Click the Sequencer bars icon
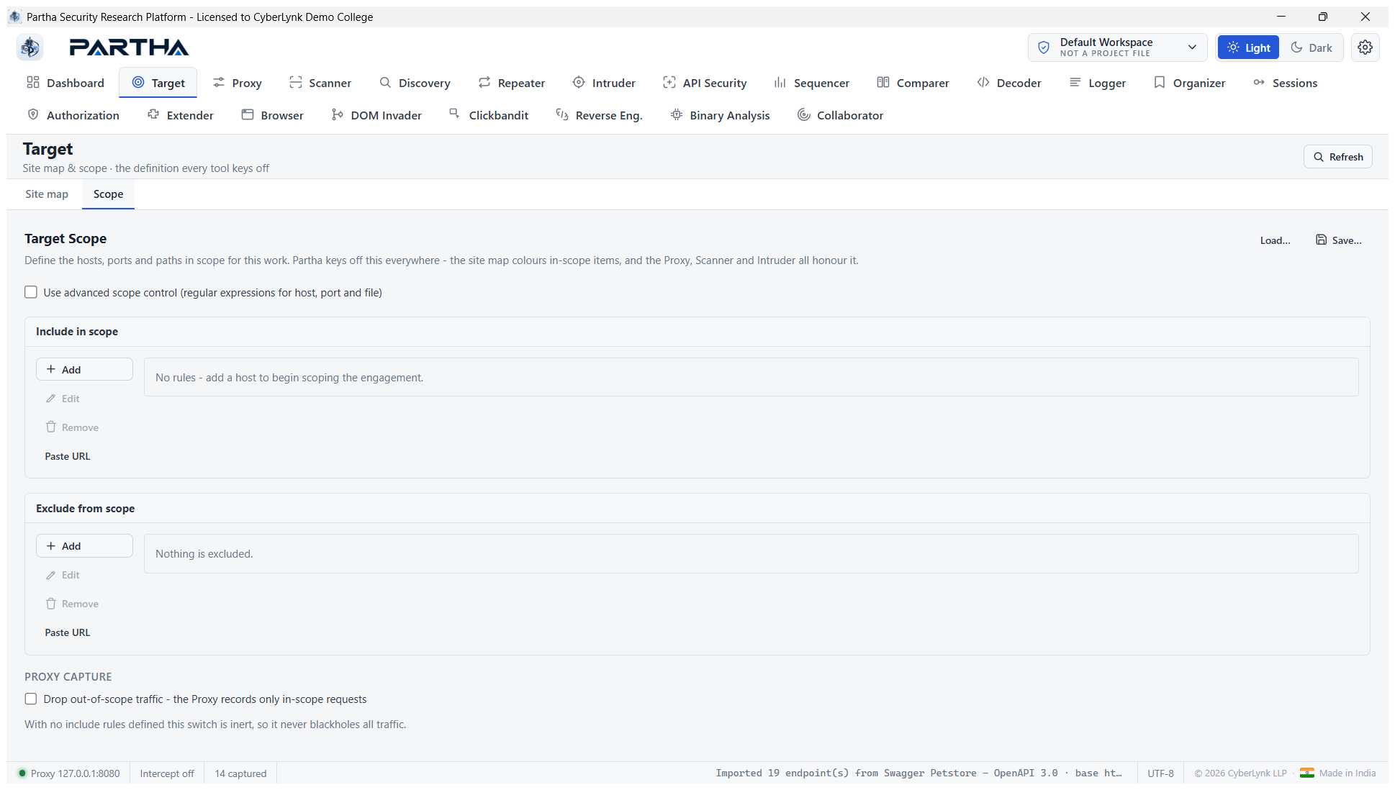This screenshot has width=1395, height=790. [x=780, y=82]
